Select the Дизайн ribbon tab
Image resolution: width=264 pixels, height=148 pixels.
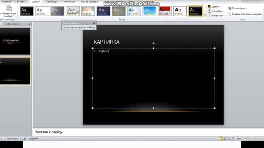36,2
